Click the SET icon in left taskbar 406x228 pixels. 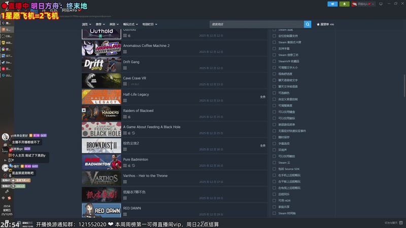(4, 56)
